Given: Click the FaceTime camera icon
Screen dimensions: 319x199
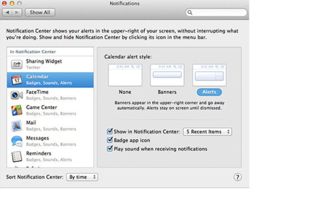Looking at the screenshot, I should (17, 95).
